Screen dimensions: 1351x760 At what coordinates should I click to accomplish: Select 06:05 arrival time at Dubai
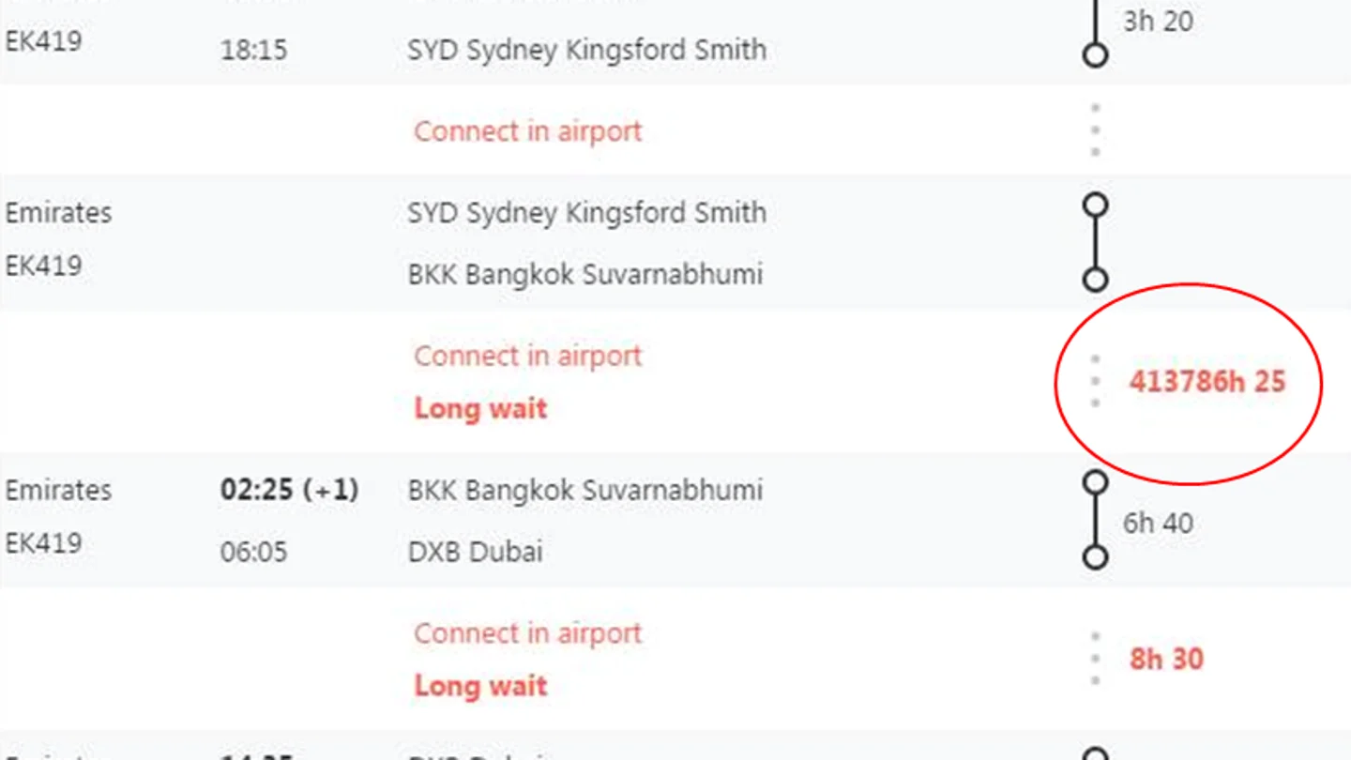(253, 552)
